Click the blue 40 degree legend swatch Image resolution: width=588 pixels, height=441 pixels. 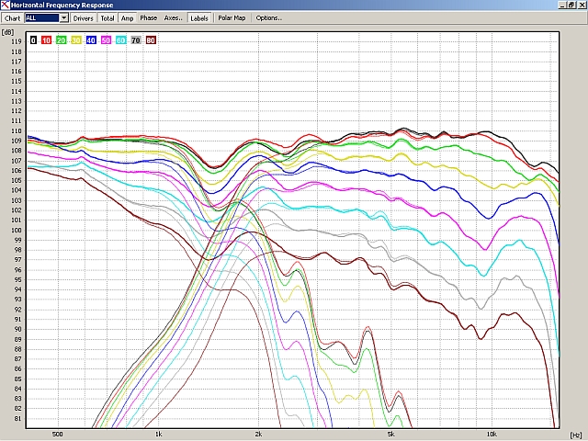(x=91, y=40)
